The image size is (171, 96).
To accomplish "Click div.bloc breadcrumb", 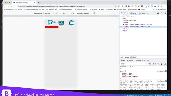I will tap(133, 57).
